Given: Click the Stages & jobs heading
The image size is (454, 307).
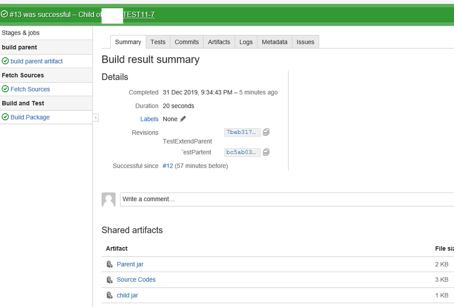Looking at the screenshot, I should (20, 33).
